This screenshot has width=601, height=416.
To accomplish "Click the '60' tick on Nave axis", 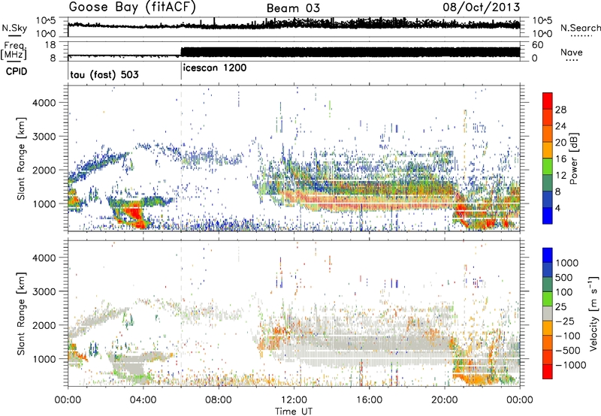I will click(538, 45).
